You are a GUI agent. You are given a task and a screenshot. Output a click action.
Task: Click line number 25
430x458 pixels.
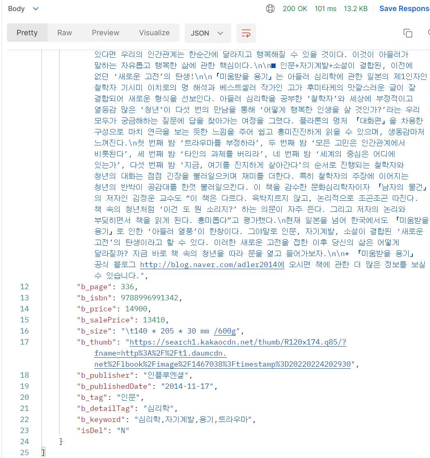[x=25, y=452]
